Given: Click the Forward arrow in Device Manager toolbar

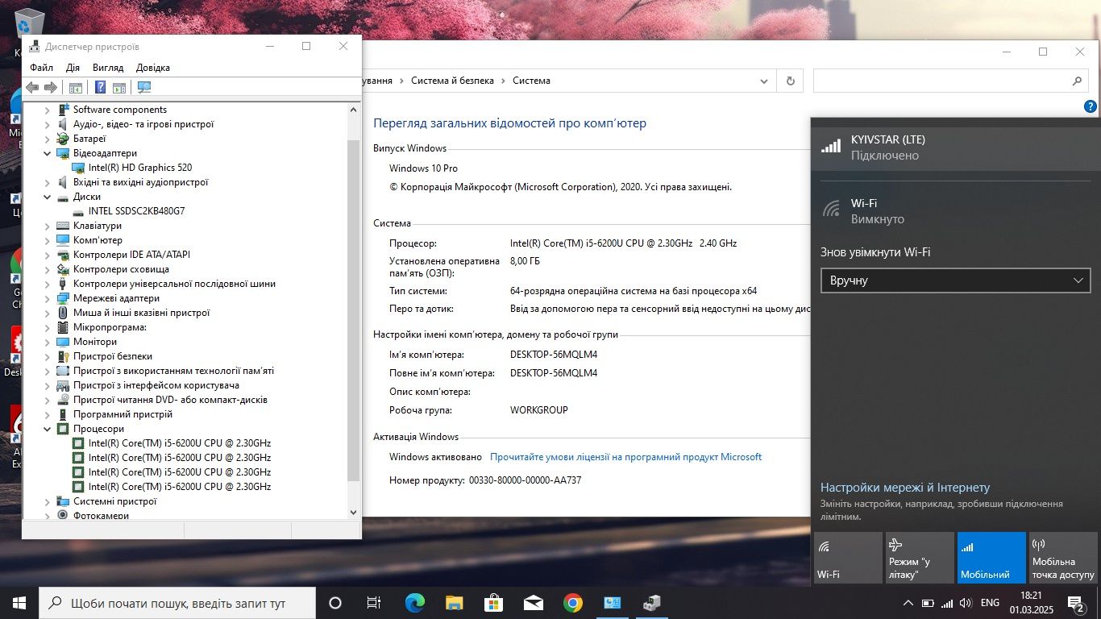Looking at the screenshot, I should tap(50, 87).
